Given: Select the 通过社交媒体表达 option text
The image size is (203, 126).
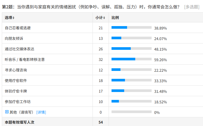Looking at the screenshot, I should pyautogui.click(x=20, y=49).
